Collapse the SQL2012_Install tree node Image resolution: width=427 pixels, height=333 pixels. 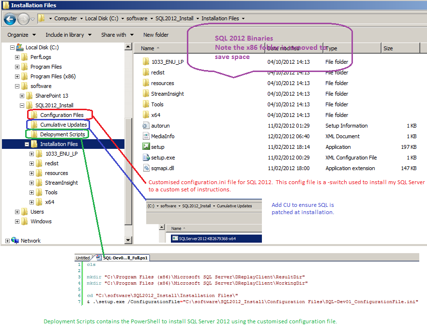[x=22, y=106]
